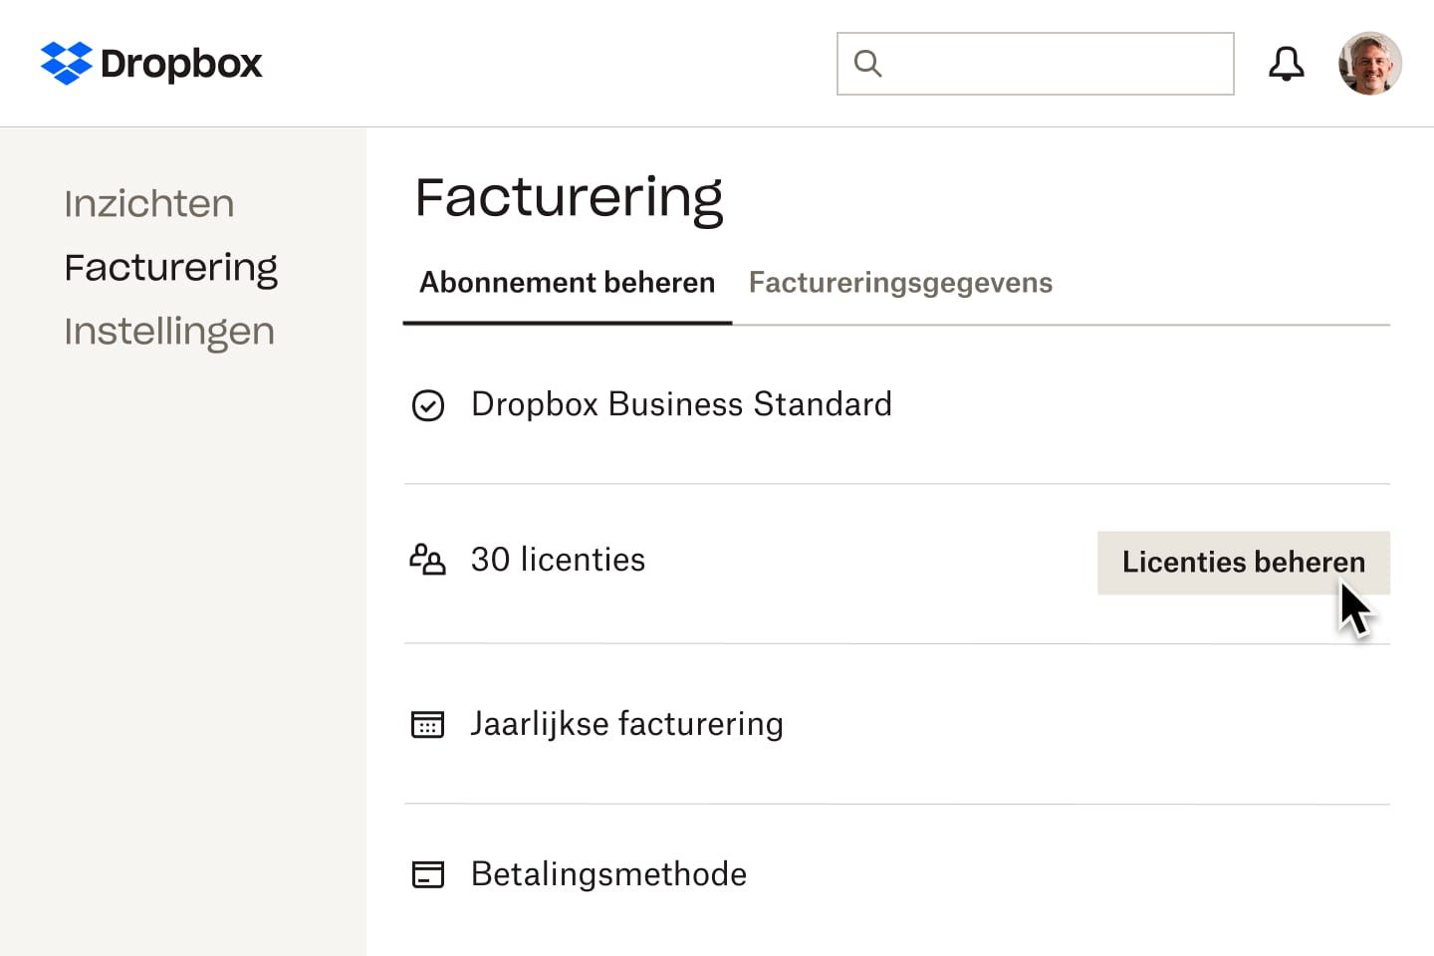Click the Betalingsmethode text

pos(608,874)
